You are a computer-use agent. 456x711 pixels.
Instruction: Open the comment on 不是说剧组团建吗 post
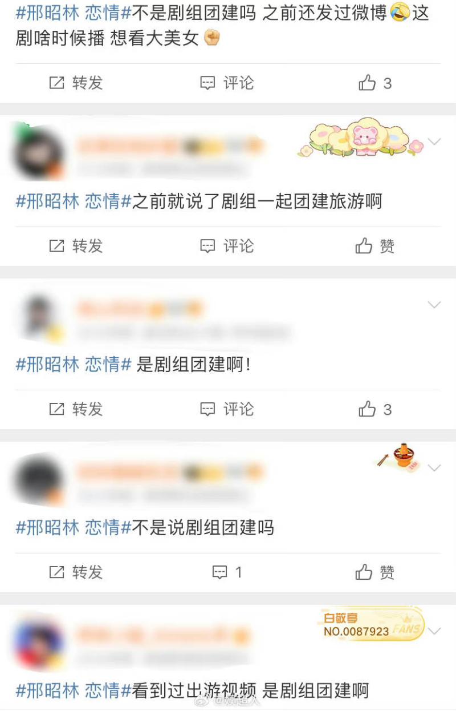click(x=227, y=572)
